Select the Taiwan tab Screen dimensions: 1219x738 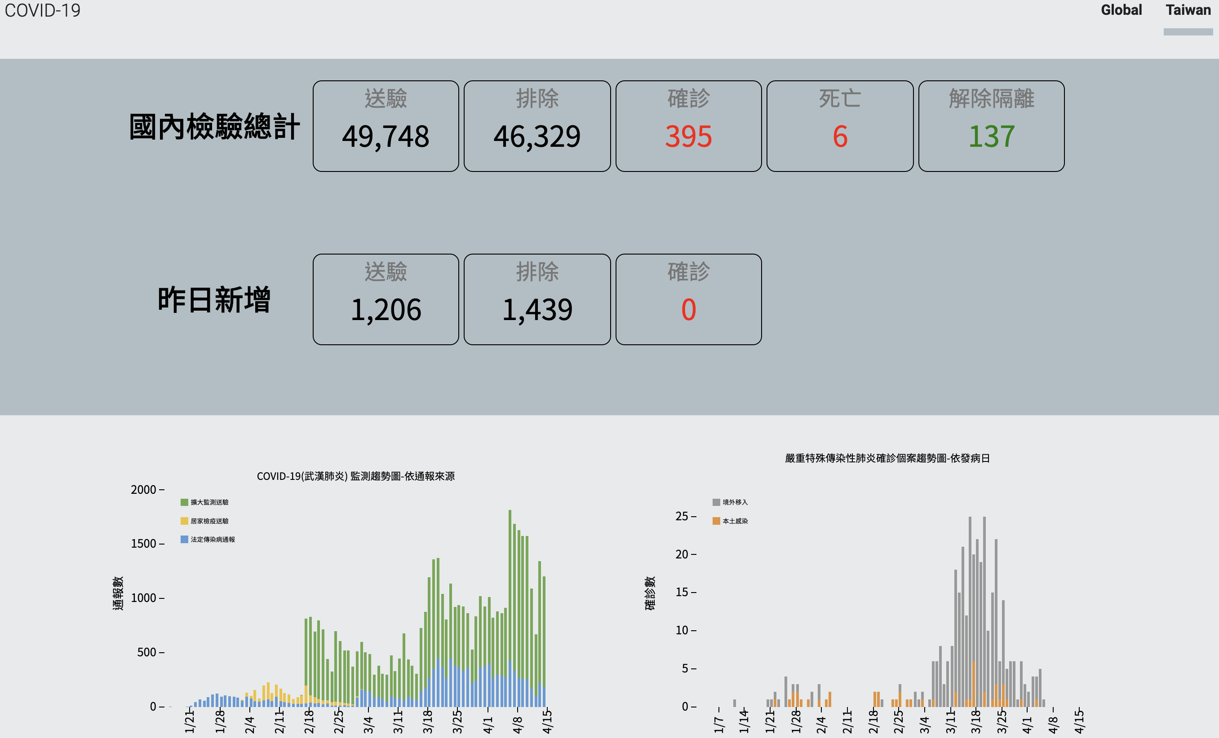click(1188, 10)
